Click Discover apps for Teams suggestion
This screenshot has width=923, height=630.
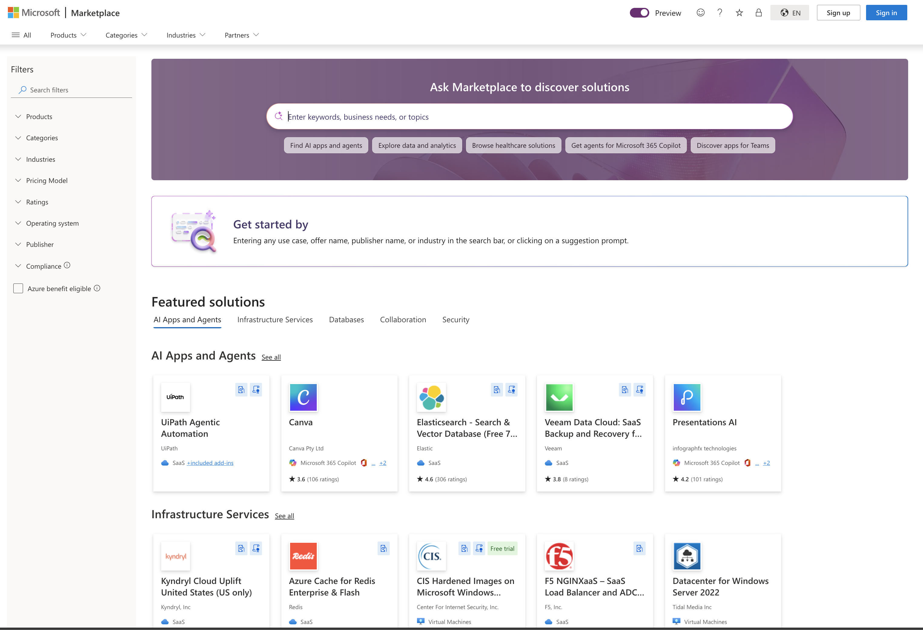point(733,145)
